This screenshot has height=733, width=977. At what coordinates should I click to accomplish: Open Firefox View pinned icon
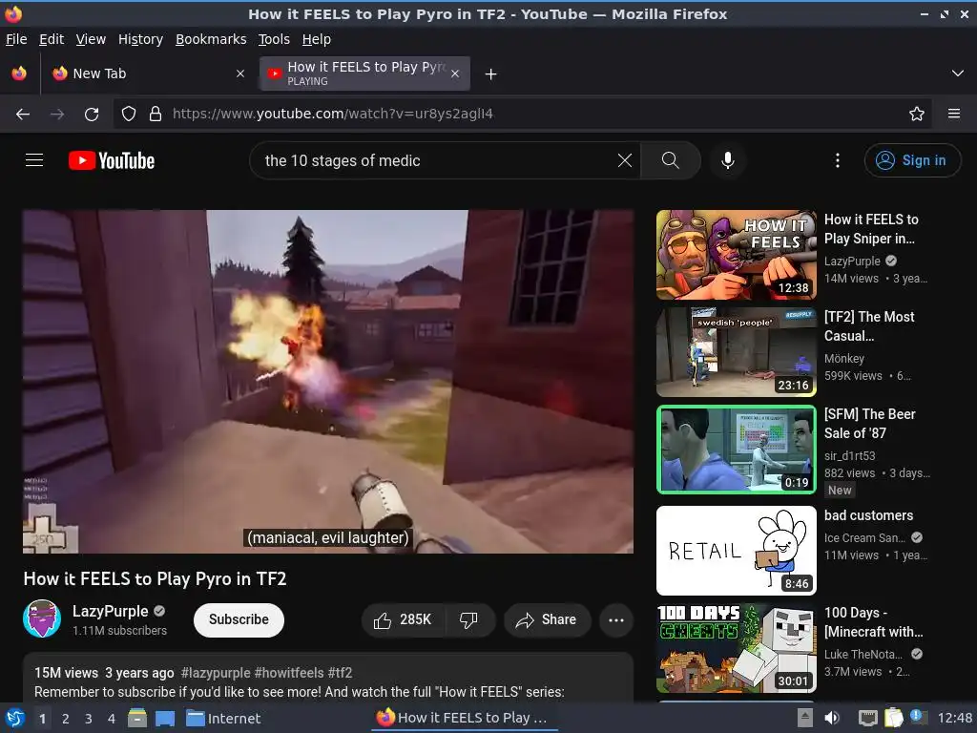click(x=19, y=73)
